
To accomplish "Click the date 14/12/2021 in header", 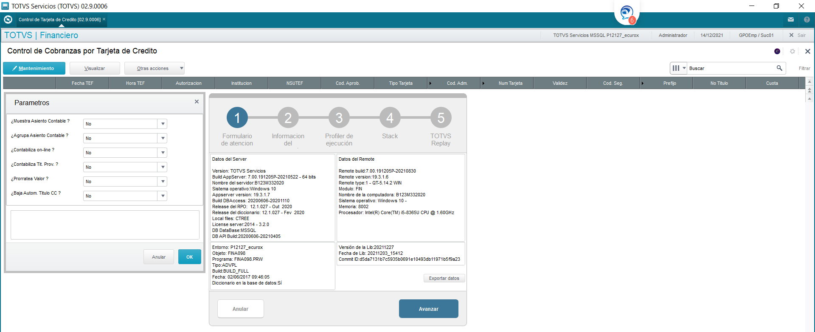I will (x=711, y=35).
